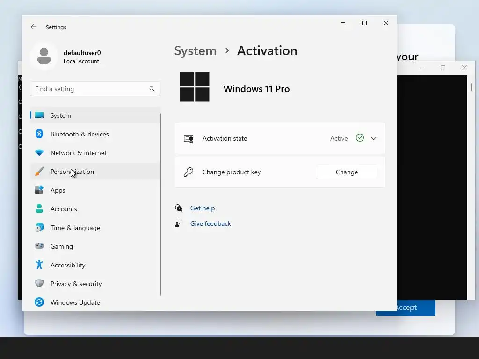Click the Windows 11 Pro edition text
Screen dimensions: 479x359
(256, 89)
